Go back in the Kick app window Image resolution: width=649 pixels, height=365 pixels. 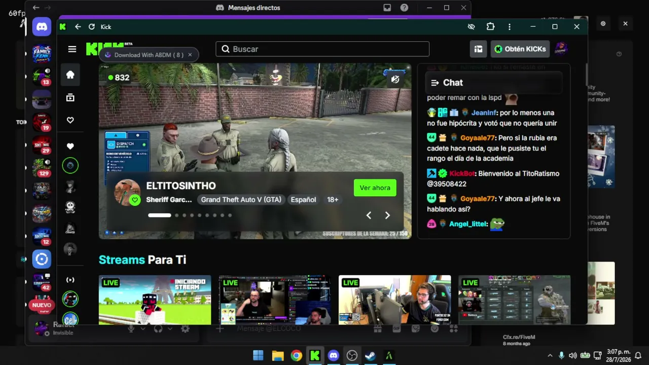click(x=78, y=27)
